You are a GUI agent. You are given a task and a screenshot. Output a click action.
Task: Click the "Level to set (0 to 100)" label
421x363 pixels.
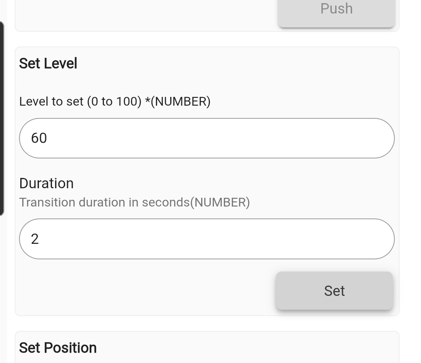[80, 102]
